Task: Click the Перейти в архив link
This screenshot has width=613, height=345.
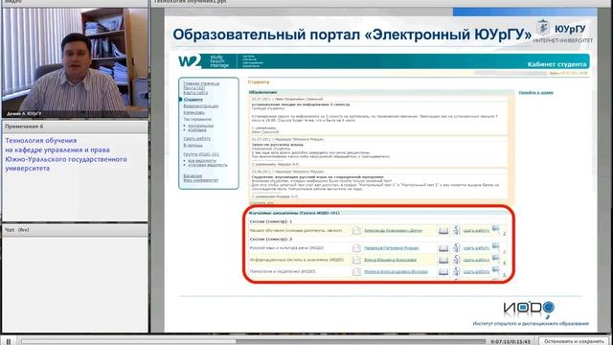Action: point(536,93)
